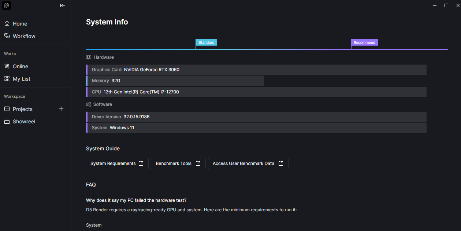Open the Workflow section

[24, 36]
